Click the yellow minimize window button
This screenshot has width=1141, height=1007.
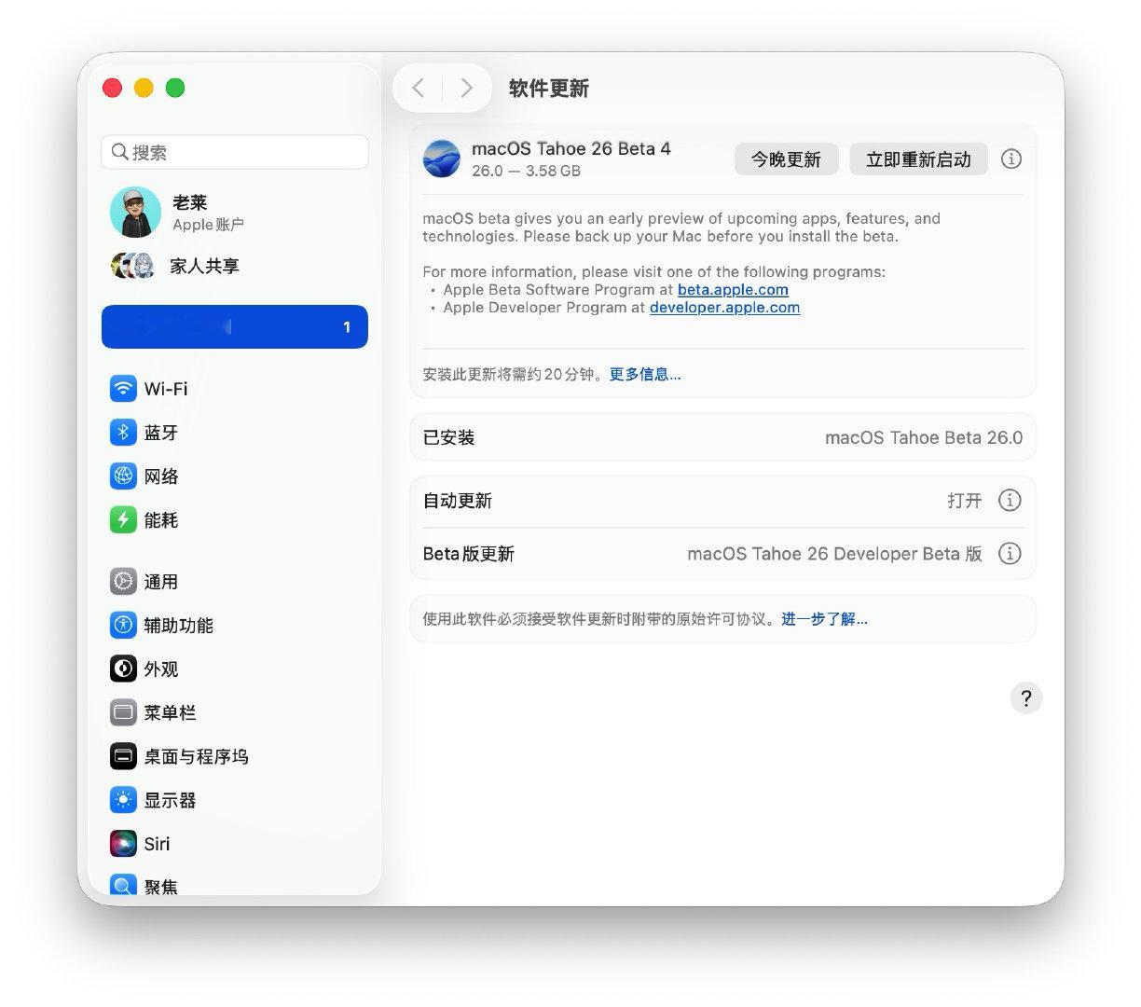click(x=144, y=88)
